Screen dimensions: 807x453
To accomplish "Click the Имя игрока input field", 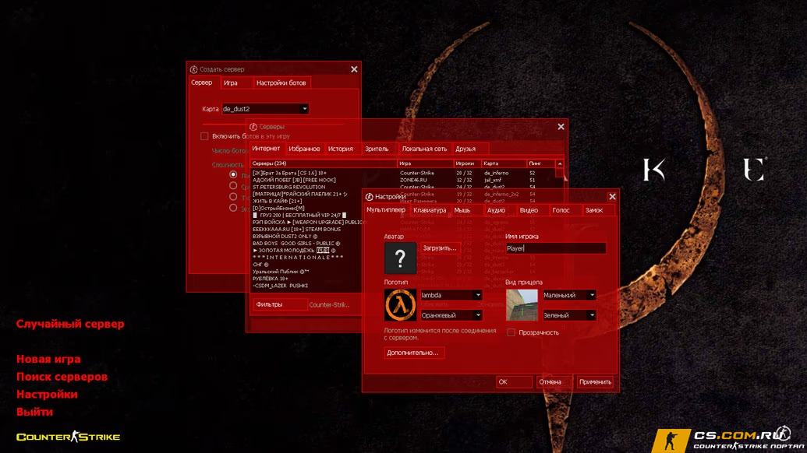I will 555,248.
